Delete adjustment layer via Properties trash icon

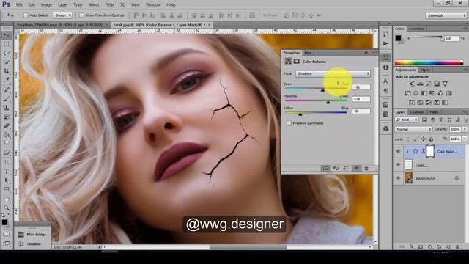366,168
